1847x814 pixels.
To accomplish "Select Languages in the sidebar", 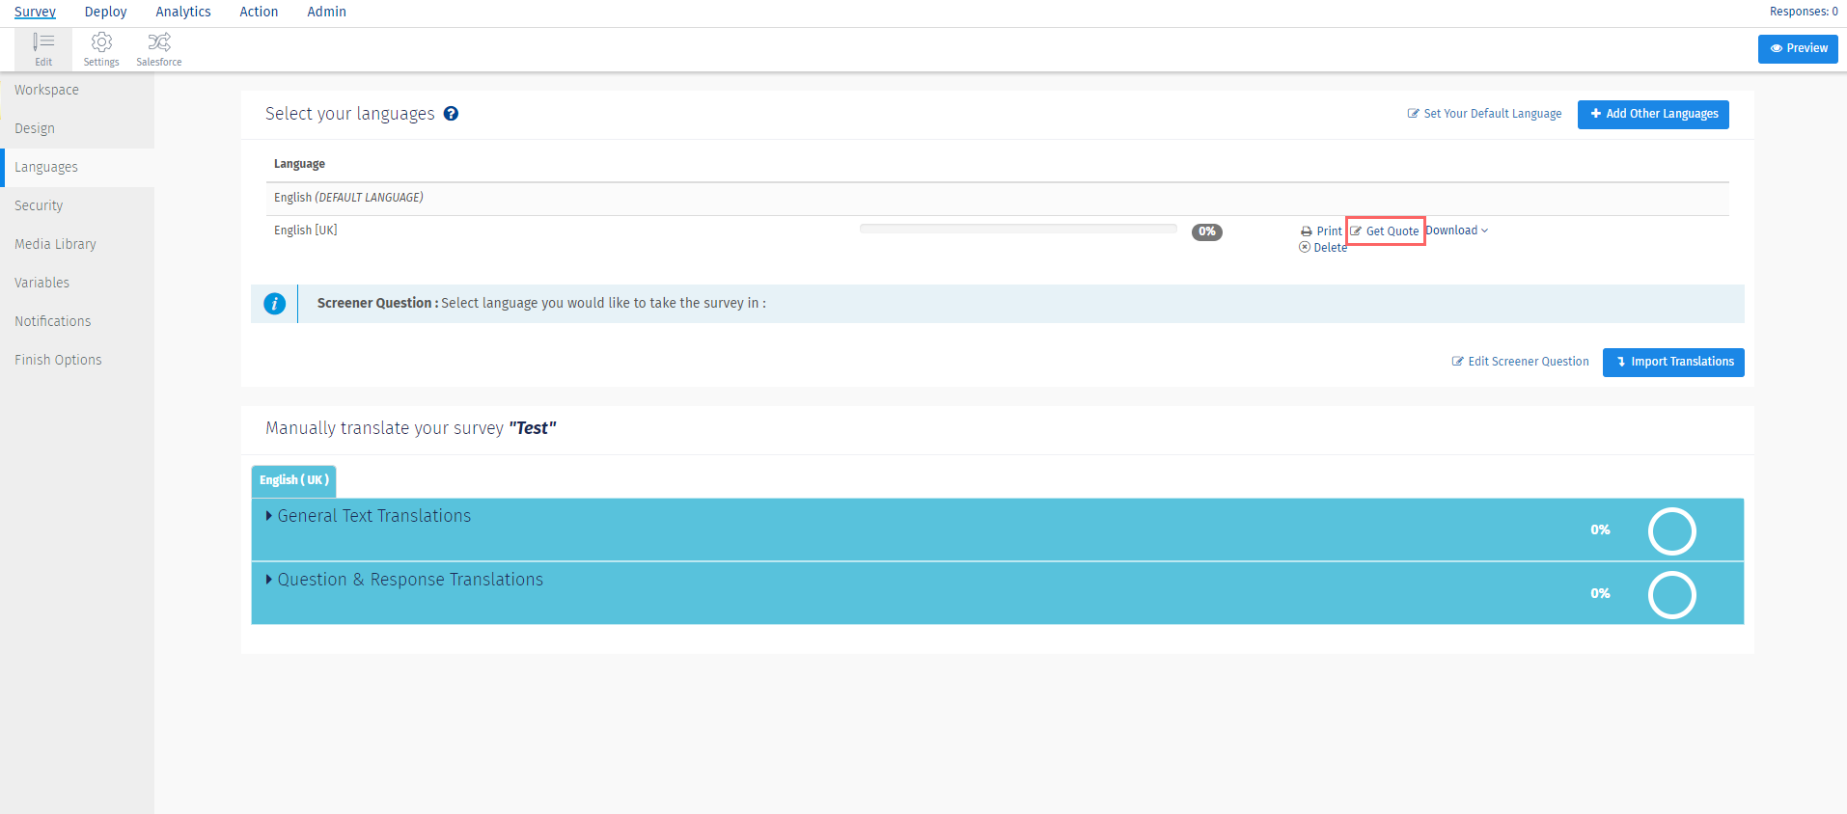I will [x=77, y=167].
